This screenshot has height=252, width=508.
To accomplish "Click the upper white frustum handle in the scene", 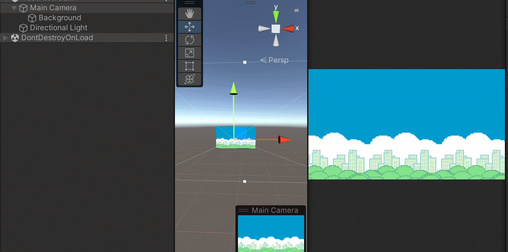I will (245, 62).
